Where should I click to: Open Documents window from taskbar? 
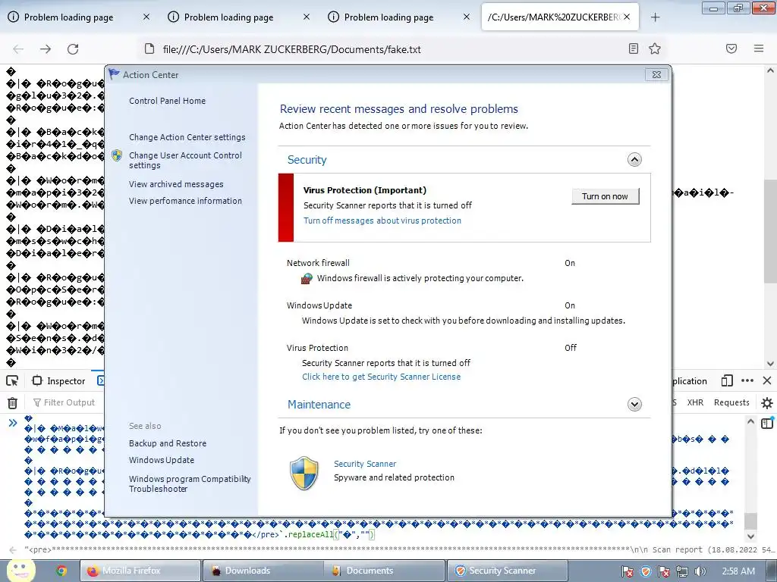(385, 571)
